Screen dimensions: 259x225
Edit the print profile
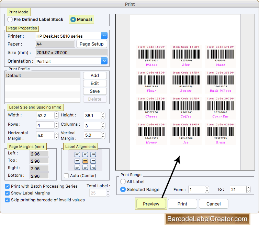coord(95,83)
